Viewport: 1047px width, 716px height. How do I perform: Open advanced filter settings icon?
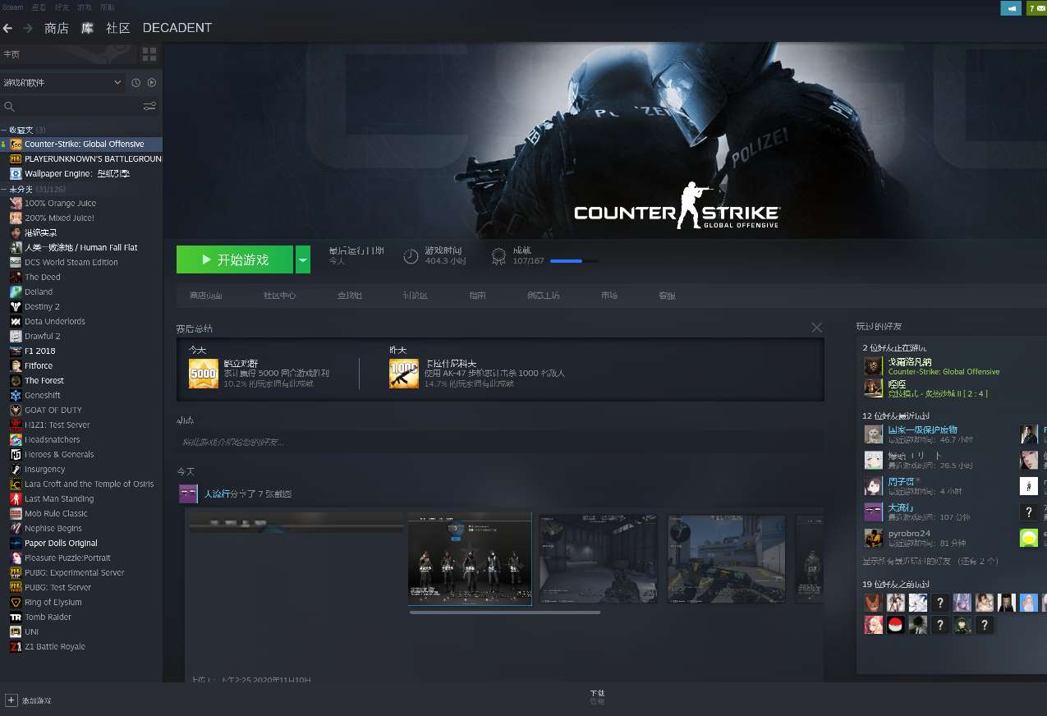[x=149, y=106]
